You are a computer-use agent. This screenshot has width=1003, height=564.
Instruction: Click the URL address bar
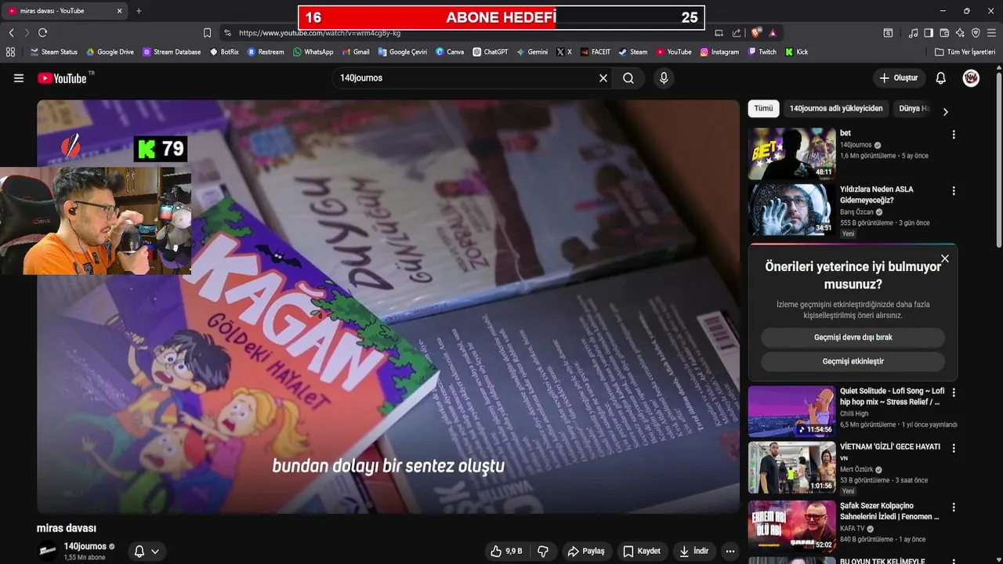coord(470,33)
